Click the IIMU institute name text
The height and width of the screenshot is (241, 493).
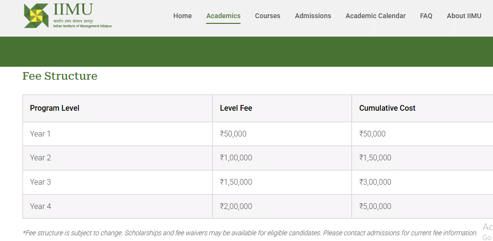tap(73, 10)
